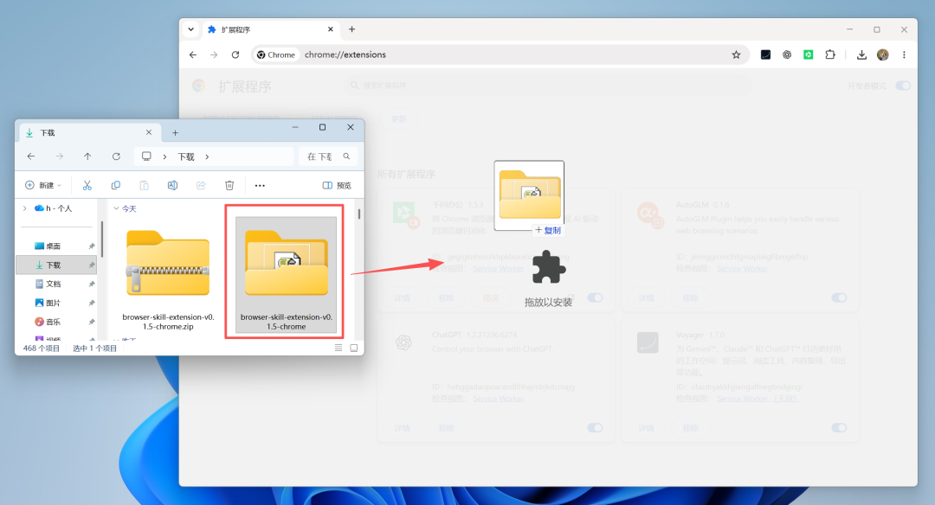Click the Rename icon in Explorer toolbar
This screenshot has height=505, width=935.
pos(172,185)
